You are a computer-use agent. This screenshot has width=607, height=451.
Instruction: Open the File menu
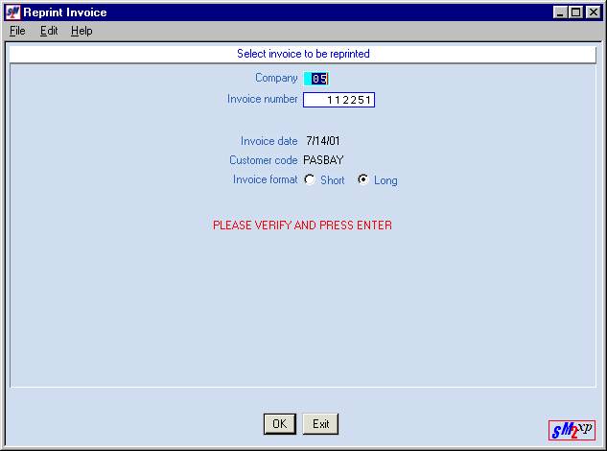[x=17, y=31]
